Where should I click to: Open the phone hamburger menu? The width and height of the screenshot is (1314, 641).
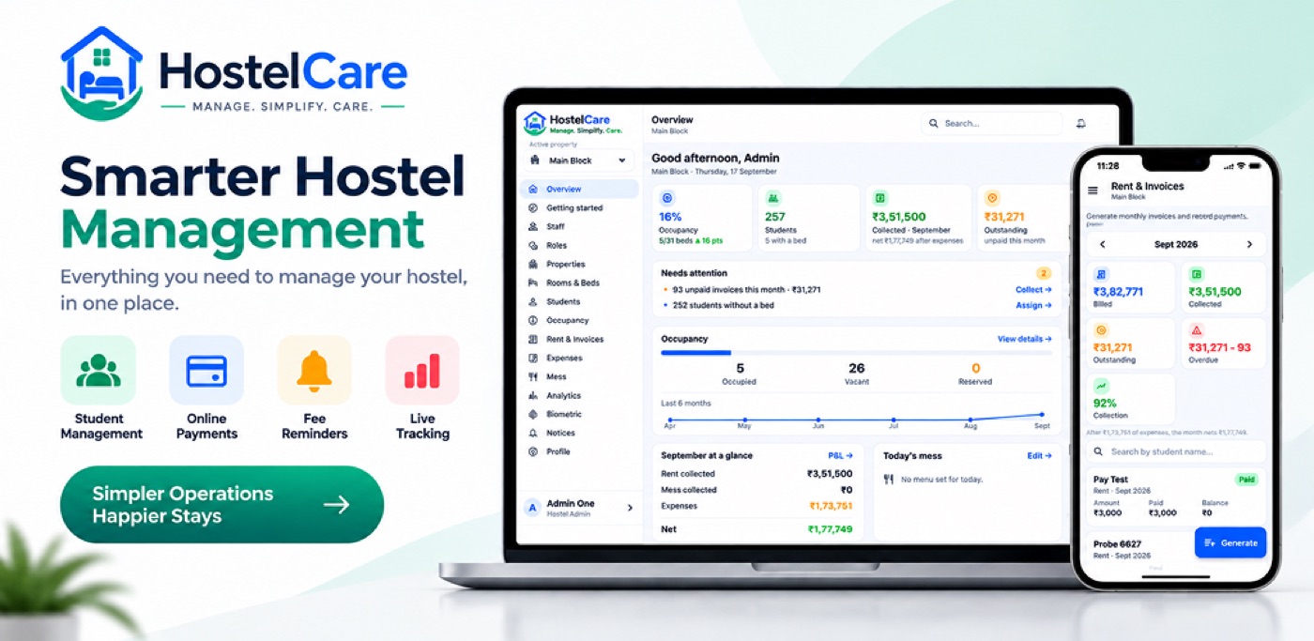point(1092,191)
